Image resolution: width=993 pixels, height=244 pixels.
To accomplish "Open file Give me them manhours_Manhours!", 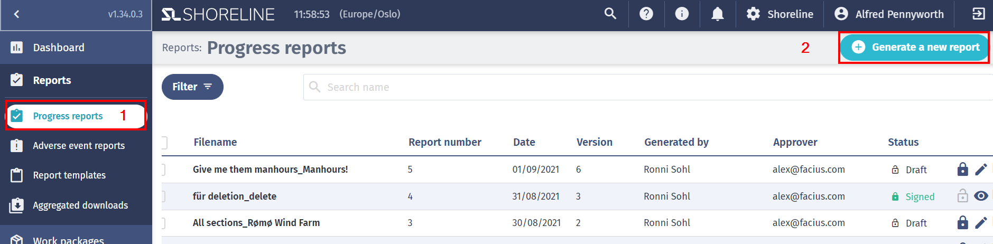I will coord(270,170).
